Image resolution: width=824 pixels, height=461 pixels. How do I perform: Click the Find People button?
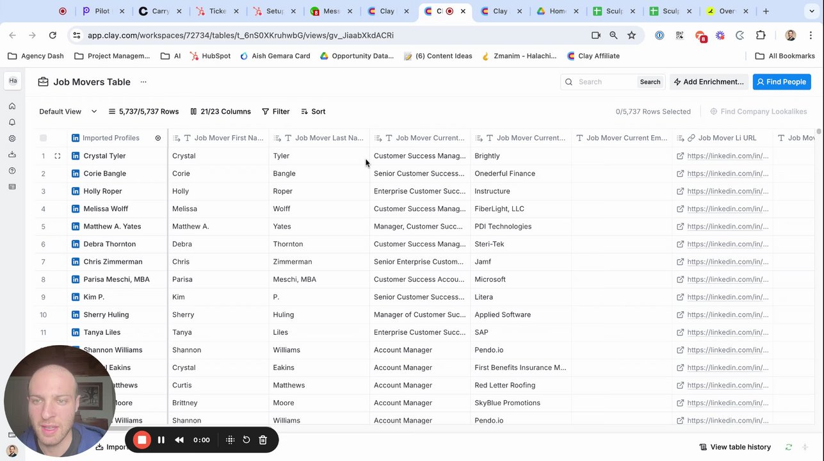[782, 82]
